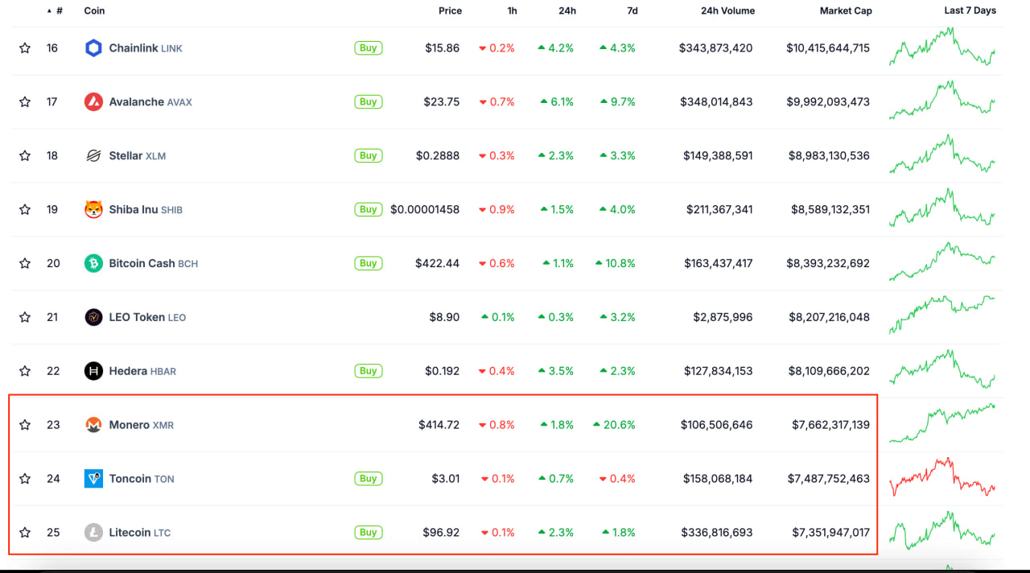Click the Toncoin diamond logo
This screenshot has width=1030, height=573.
93,478
